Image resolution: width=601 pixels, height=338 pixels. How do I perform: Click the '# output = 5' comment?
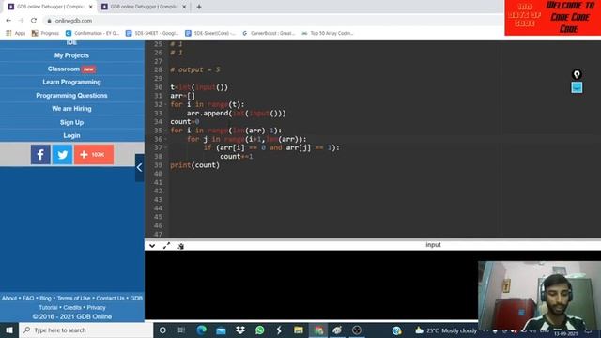pyautogui.click(x=194, y=69)
